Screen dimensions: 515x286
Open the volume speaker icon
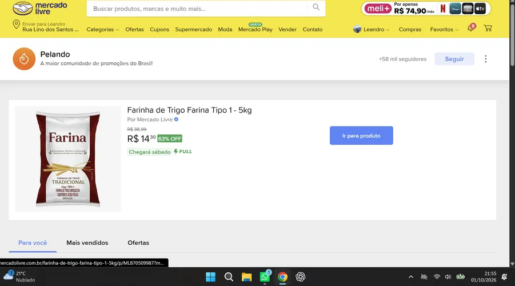coord(448,277)
